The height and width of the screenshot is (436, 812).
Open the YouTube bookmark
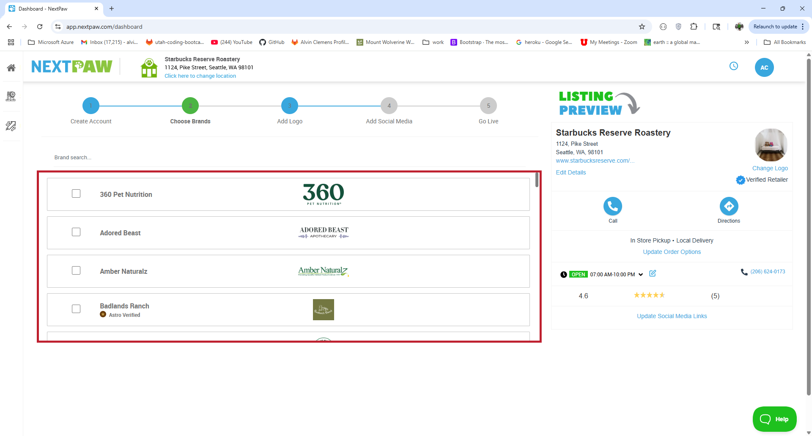tap(232, 42)
